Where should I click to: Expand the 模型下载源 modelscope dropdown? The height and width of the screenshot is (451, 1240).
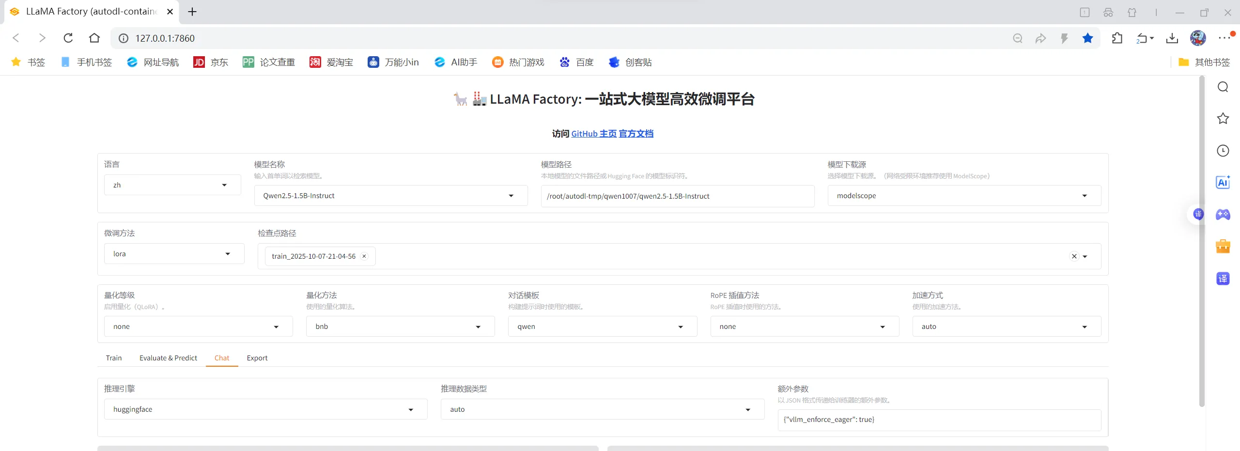964,196
